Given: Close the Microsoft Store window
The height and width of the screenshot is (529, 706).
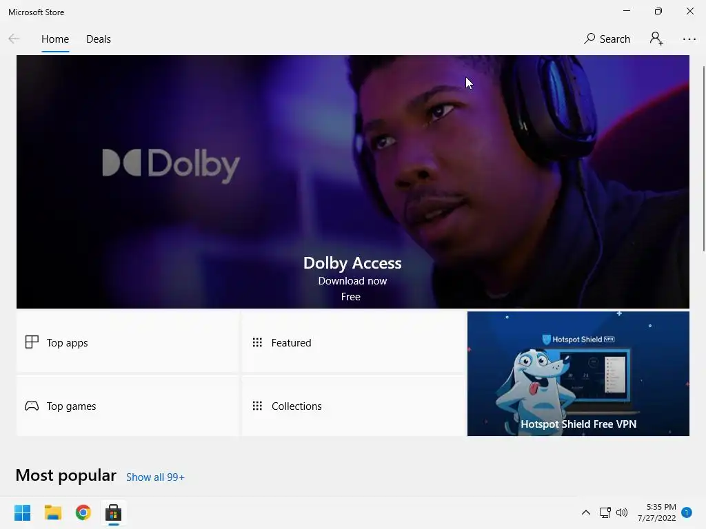Looking at the screenshot, I should coord(689,11).
